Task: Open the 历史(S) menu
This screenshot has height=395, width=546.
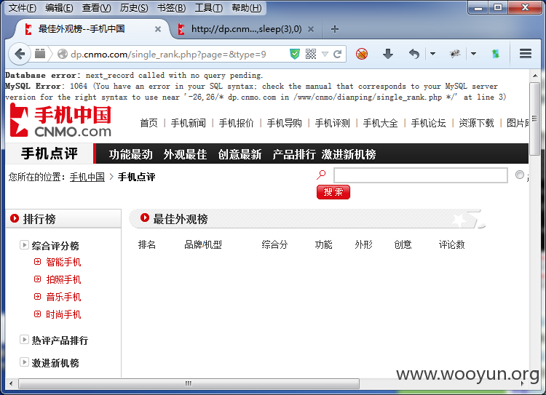Action: [x=134, y=8]
